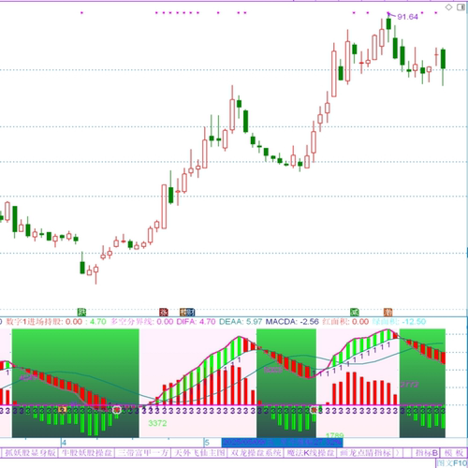Switch to 三带富甲一方 indicator tab
The width and height of the screenshot is (468, 468).
(143, 453)
